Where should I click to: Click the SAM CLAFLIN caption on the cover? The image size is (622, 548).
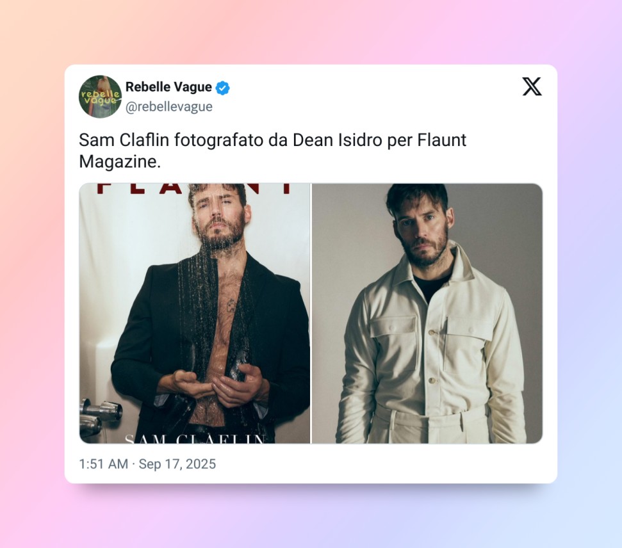click(x=195, y=439)
